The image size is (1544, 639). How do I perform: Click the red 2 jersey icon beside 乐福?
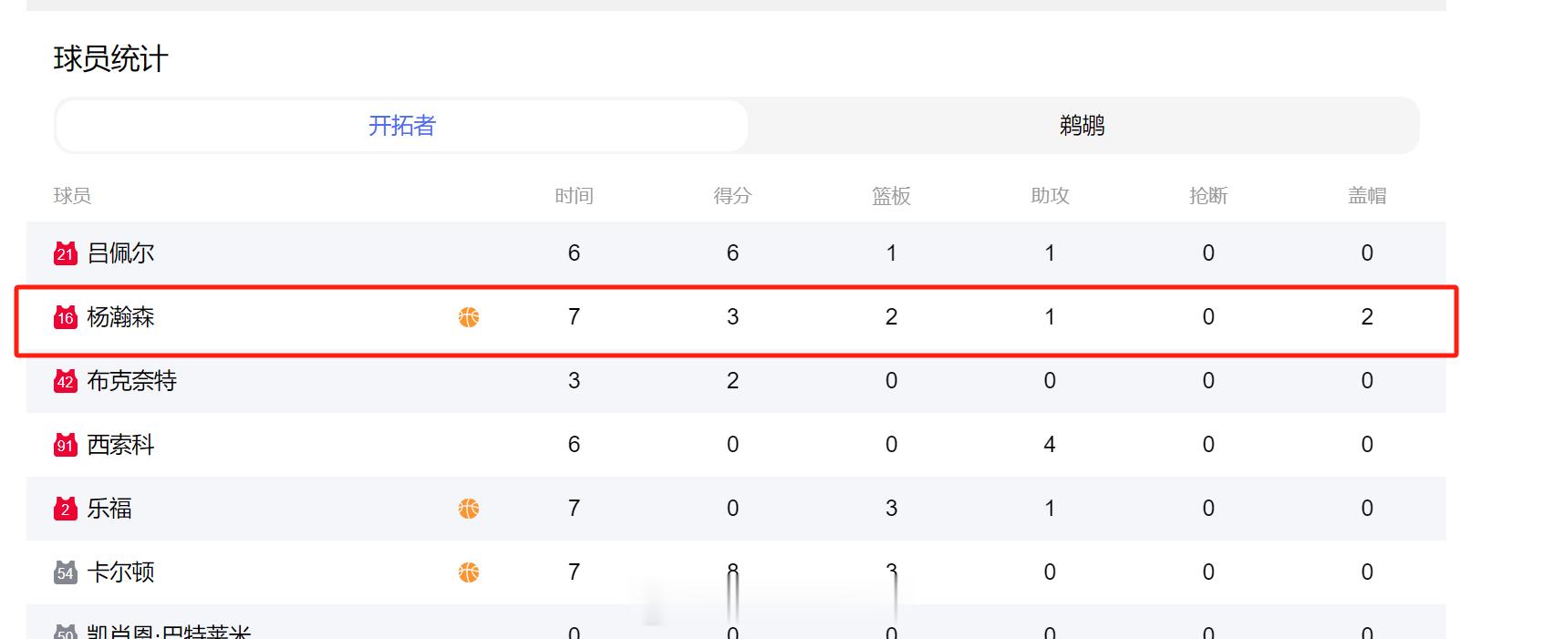coord(65,509)
